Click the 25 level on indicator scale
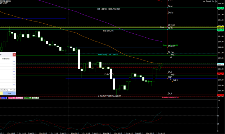 click(218, 124)
